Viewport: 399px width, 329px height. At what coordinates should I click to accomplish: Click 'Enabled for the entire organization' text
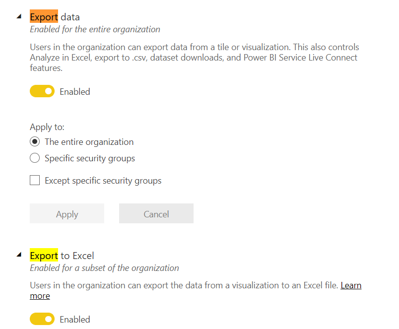[95, 29]
